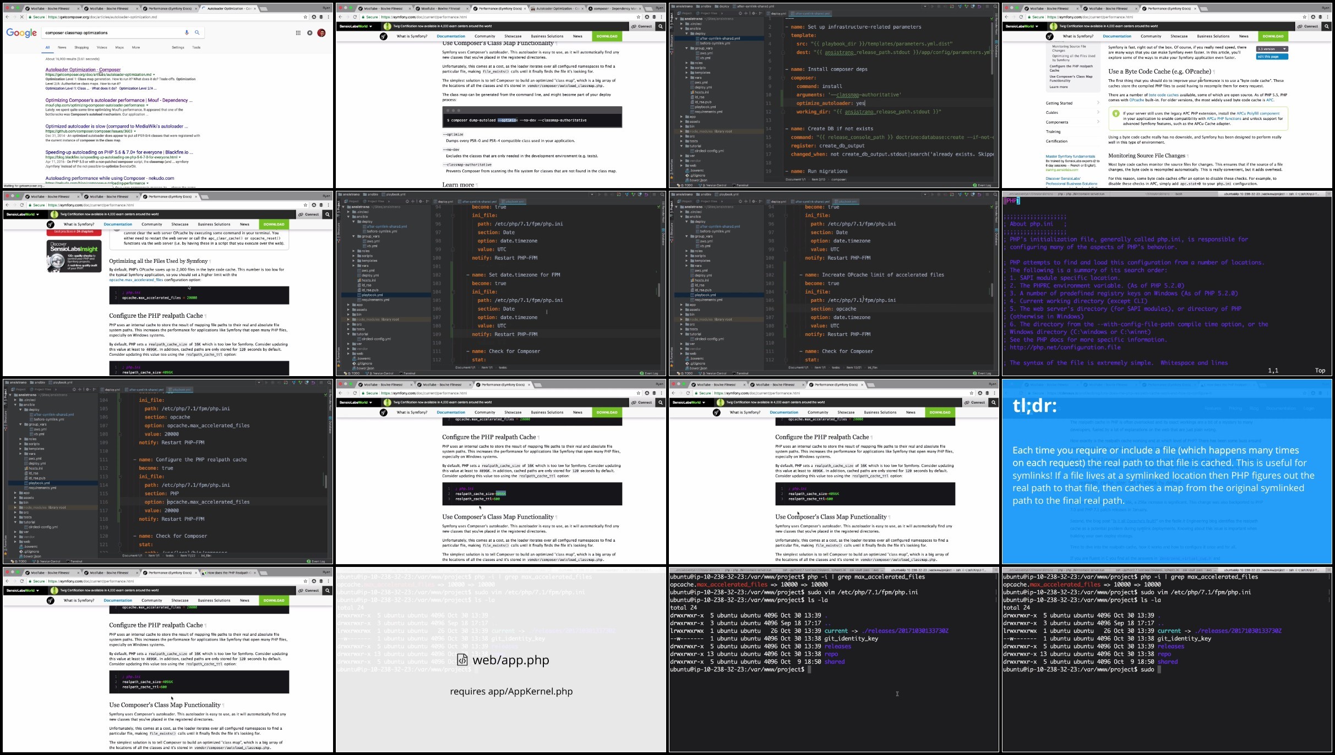Viewport: 1335px width, 755px height.
Task: Click "http://php.net/configuration.file" in Vim php.ini
Action: [1065, 348]
